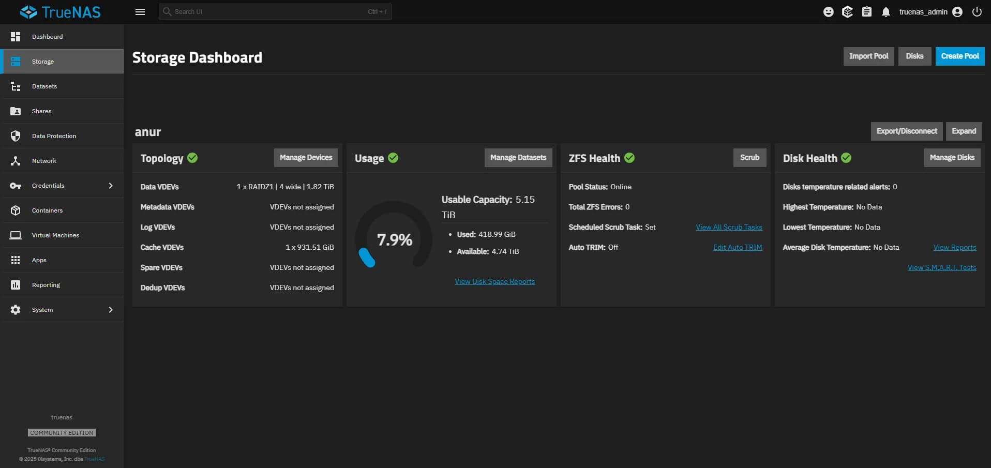Select Data Protection in the sidebar
This screenshot has width=991, height=468.
pos(53,135)
